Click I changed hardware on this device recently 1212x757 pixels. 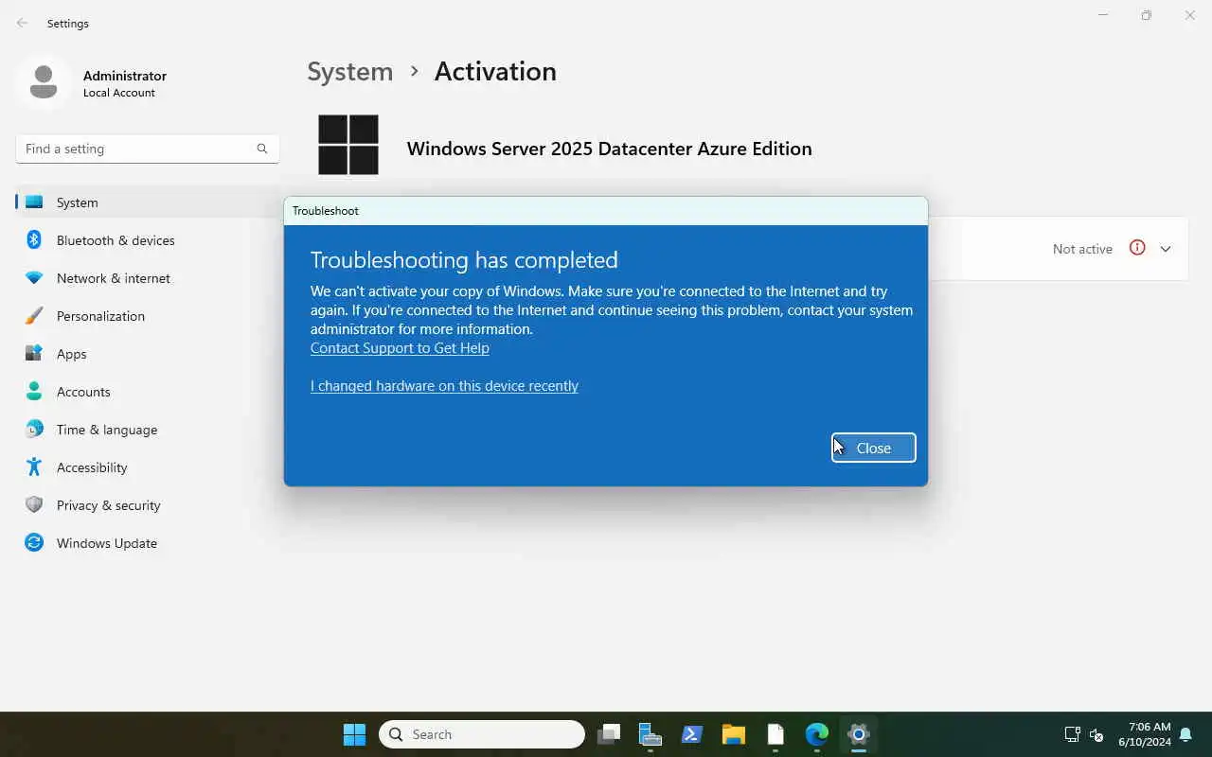444,386
